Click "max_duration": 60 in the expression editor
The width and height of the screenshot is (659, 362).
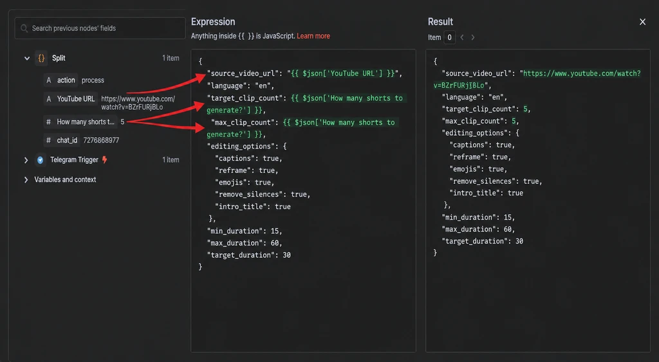(x=245, y=243)
